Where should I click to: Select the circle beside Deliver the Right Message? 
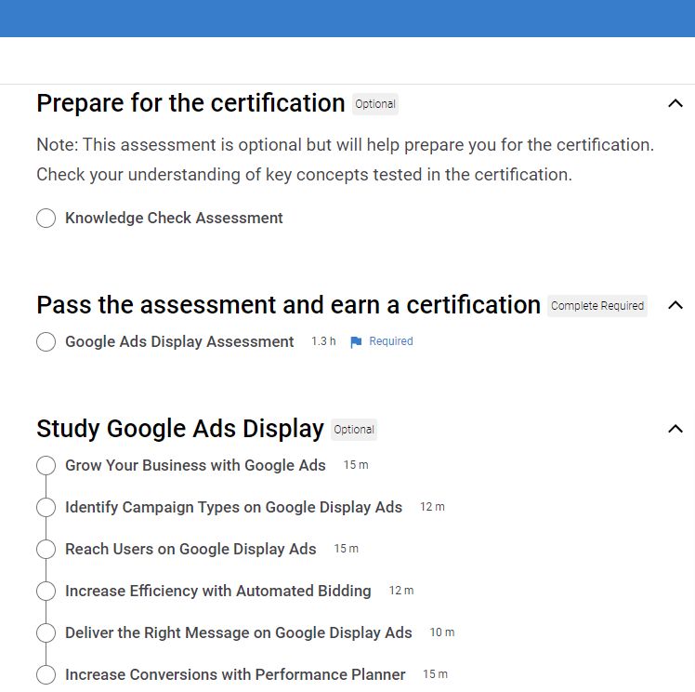point(46,633)
